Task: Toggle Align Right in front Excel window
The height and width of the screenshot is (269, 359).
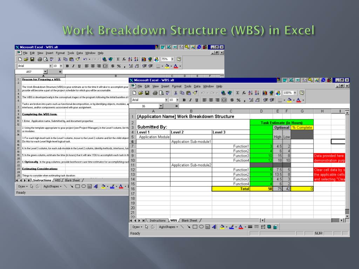Action: pyautogui.click(x=217, y=100)
